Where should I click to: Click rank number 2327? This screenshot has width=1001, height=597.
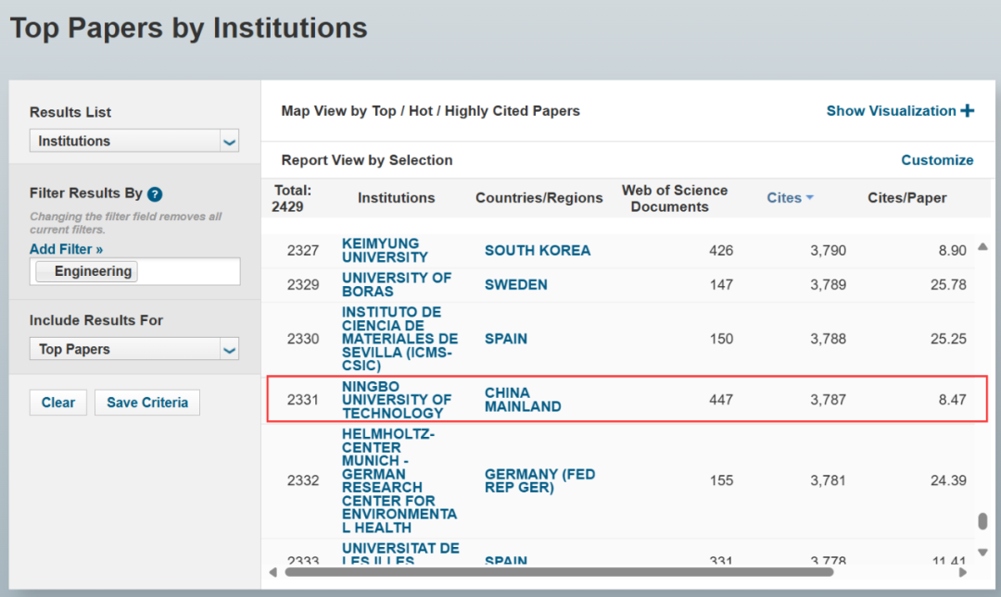point(302,251)
